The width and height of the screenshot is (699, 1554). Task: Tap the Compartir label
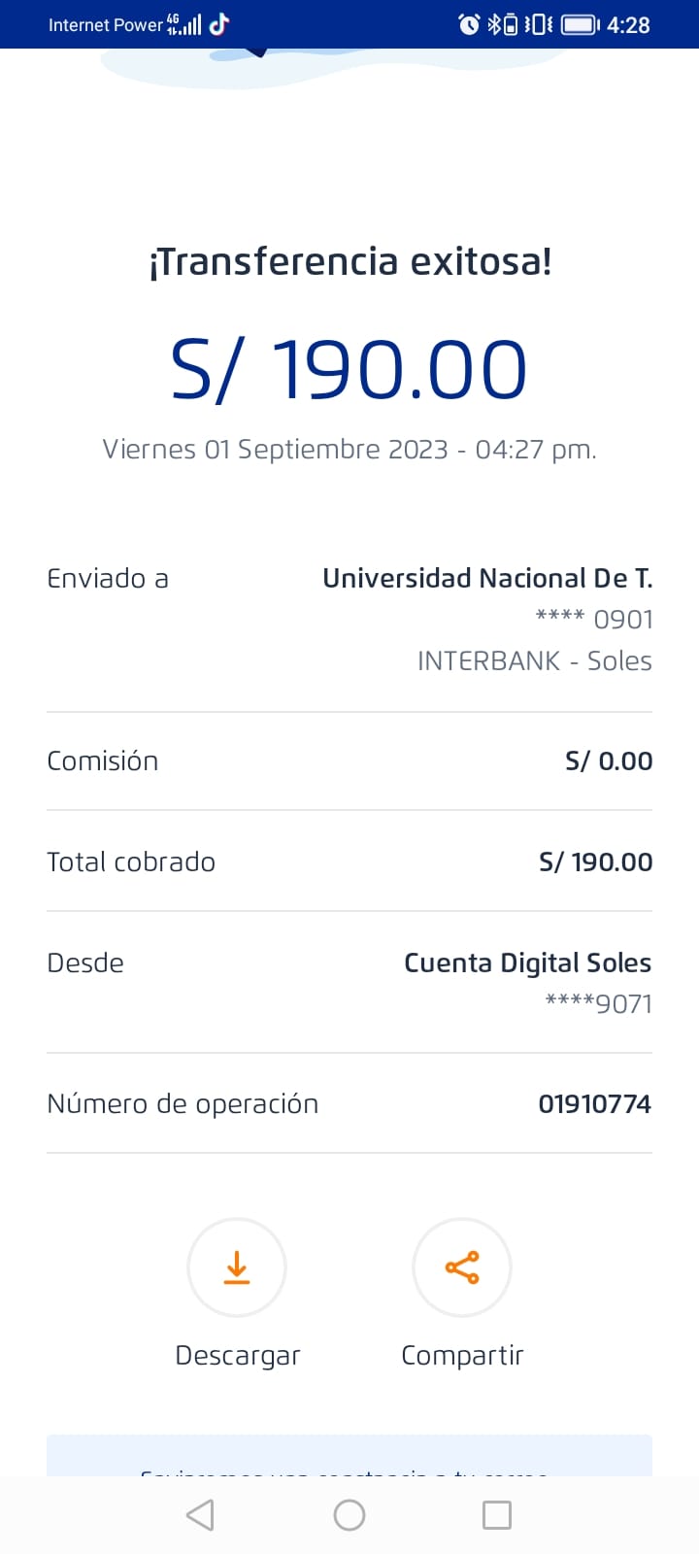tap(462, 1355)
